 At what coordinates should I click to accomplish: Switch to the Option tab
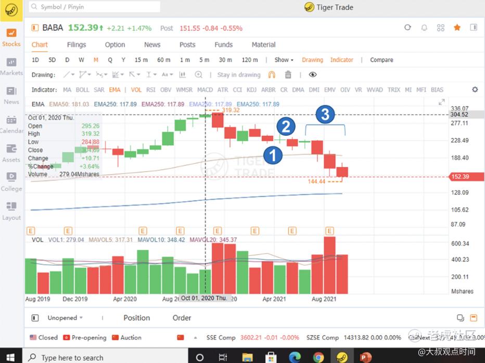(115, 45)
